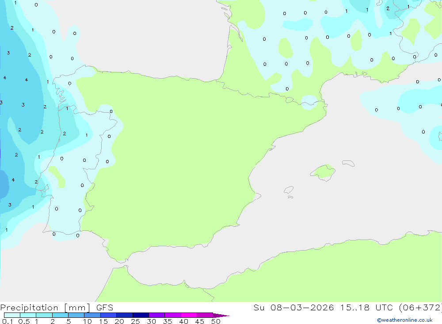The width and height of the screenshot is (442, 324).
Task: Choose the 2–5 mm legend swatch
Action: click(x=60, y=315)
